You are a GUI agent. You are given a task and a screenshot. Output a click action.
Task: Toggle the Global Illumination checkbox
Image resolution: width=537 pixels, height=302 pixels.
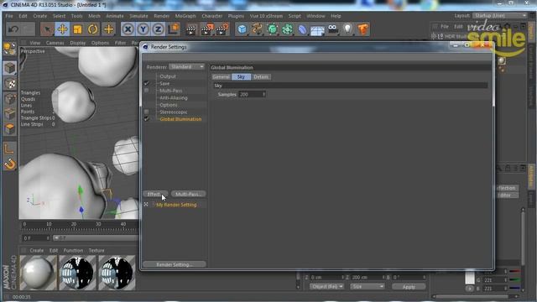[147, 119]
